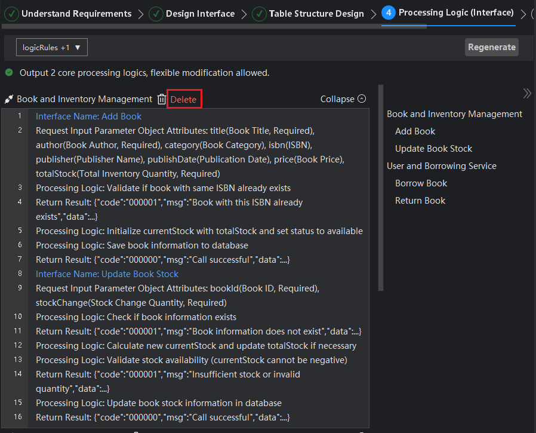Click the circled chevron icon next to Collapse
The height and width of the screenshot is (433, 536).
coord(362,99)
